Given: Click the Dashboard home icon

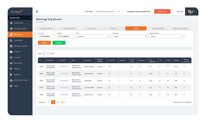Looking at the screenshot, I should tap(11, 23).
